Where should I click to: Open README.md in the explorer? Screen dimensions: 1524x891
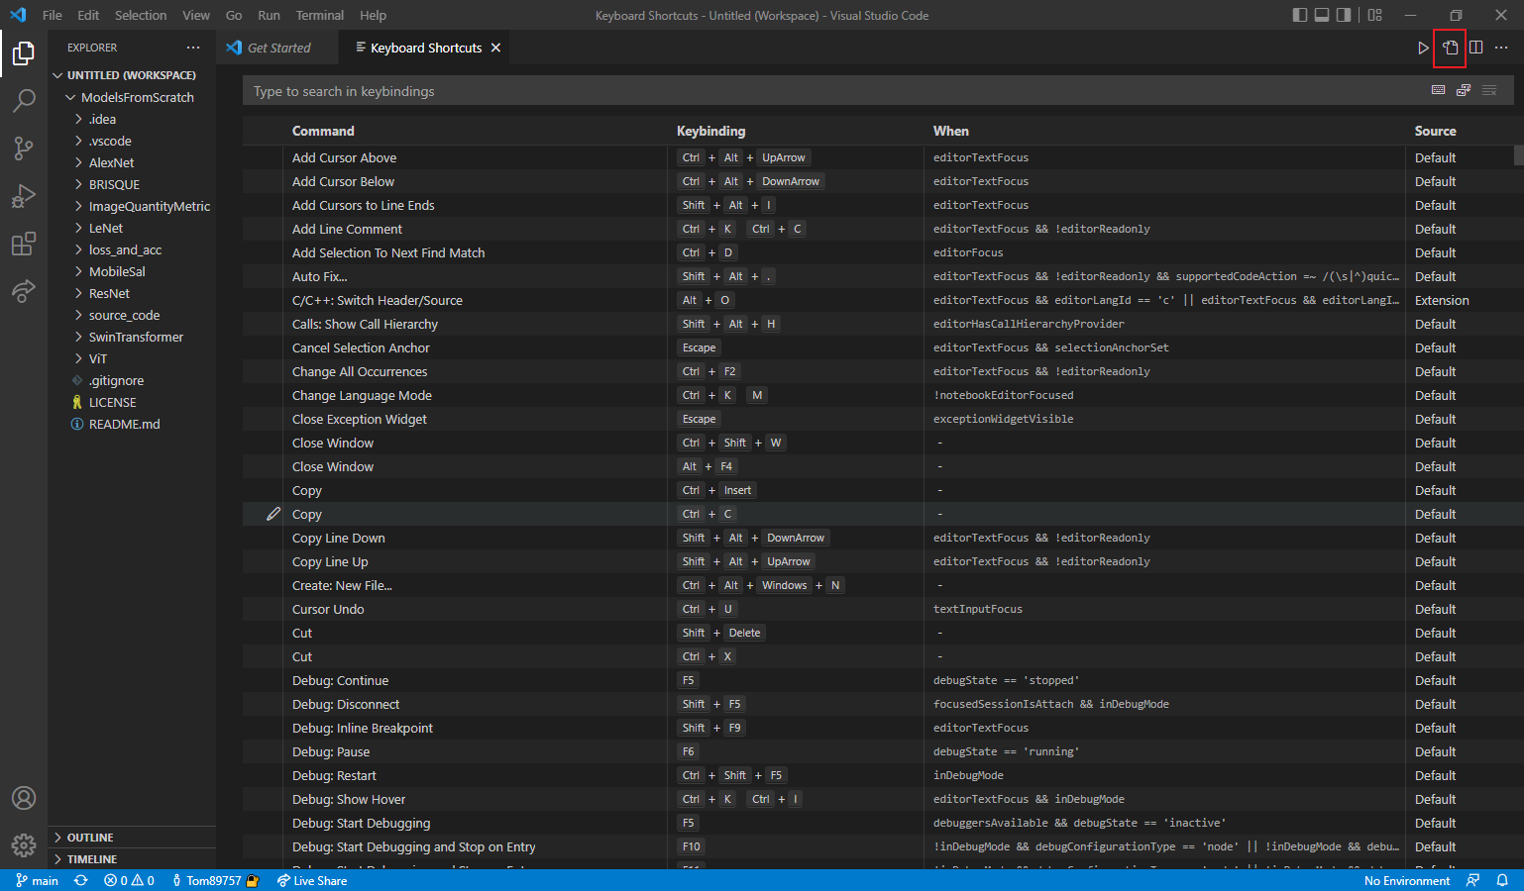click(x=132, y=424)
